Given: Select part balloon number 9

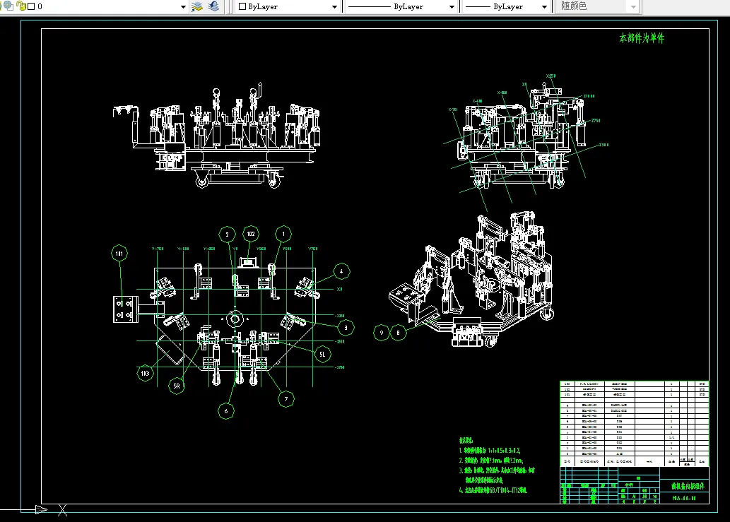Looking at the screenshot, I should click(x=382, y=333).
